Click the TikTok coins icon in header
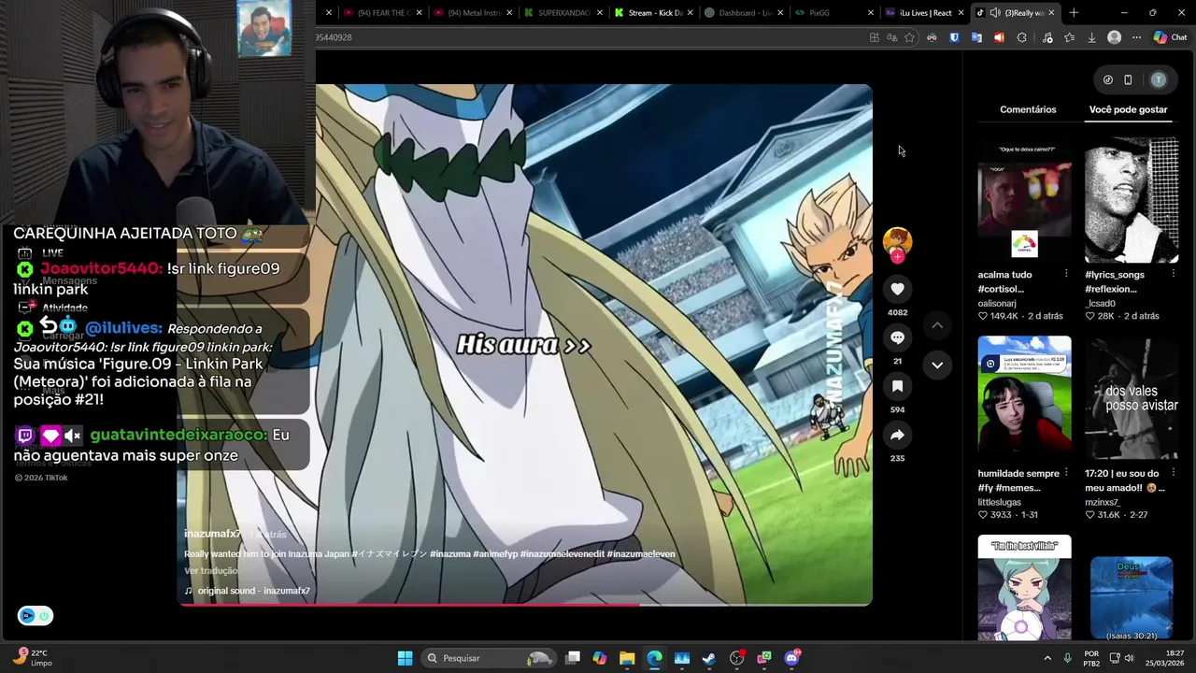The image size is (1196, 673). click(1108, 79)
